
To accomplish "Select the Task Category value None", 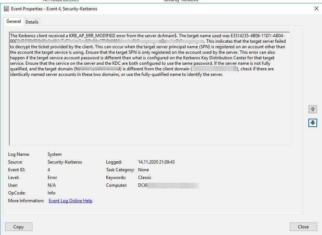I will [x=143, y=170].
